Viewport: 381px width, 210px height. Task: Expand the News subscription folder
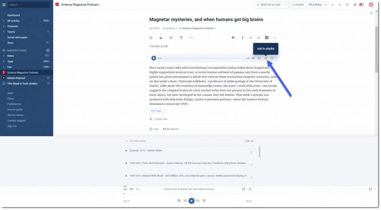[x=4, y=56]
